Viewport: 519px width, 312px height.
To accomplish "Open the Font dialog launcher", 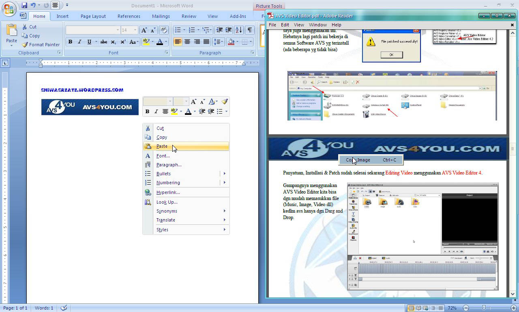I will (x=166, y=53).
